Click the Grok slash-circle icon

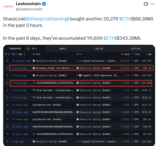tap(146, 4)
